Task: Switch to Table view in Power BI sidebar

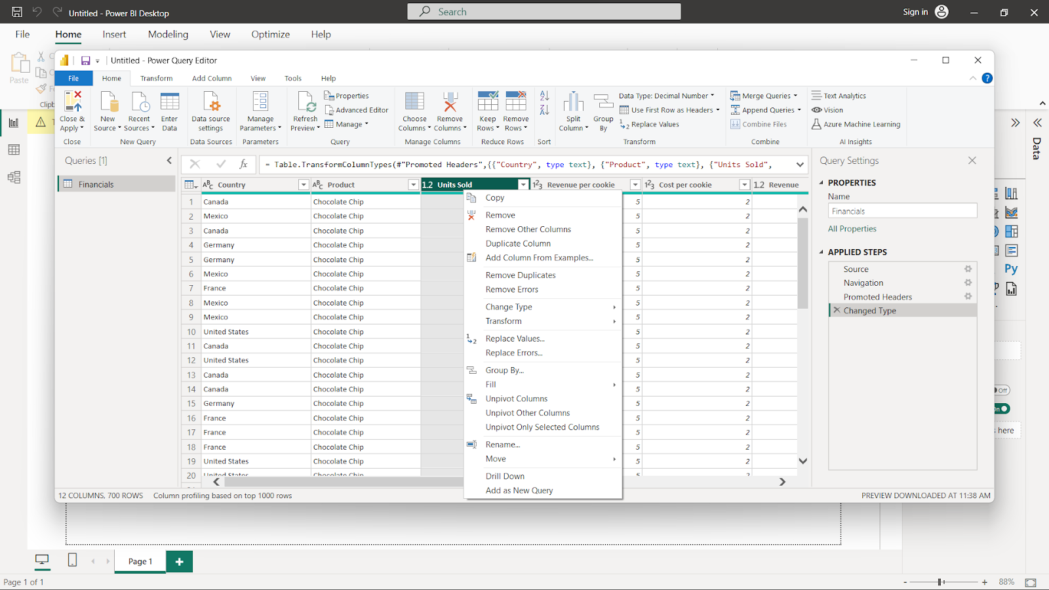Action: (14, 150)
